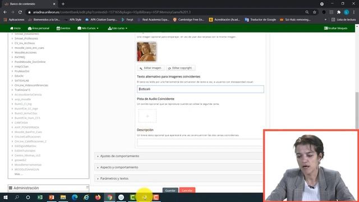The height and width of the screenshot is (202, 359).
Task: Add audio track with plus box
Action: [x=147, y=116]
